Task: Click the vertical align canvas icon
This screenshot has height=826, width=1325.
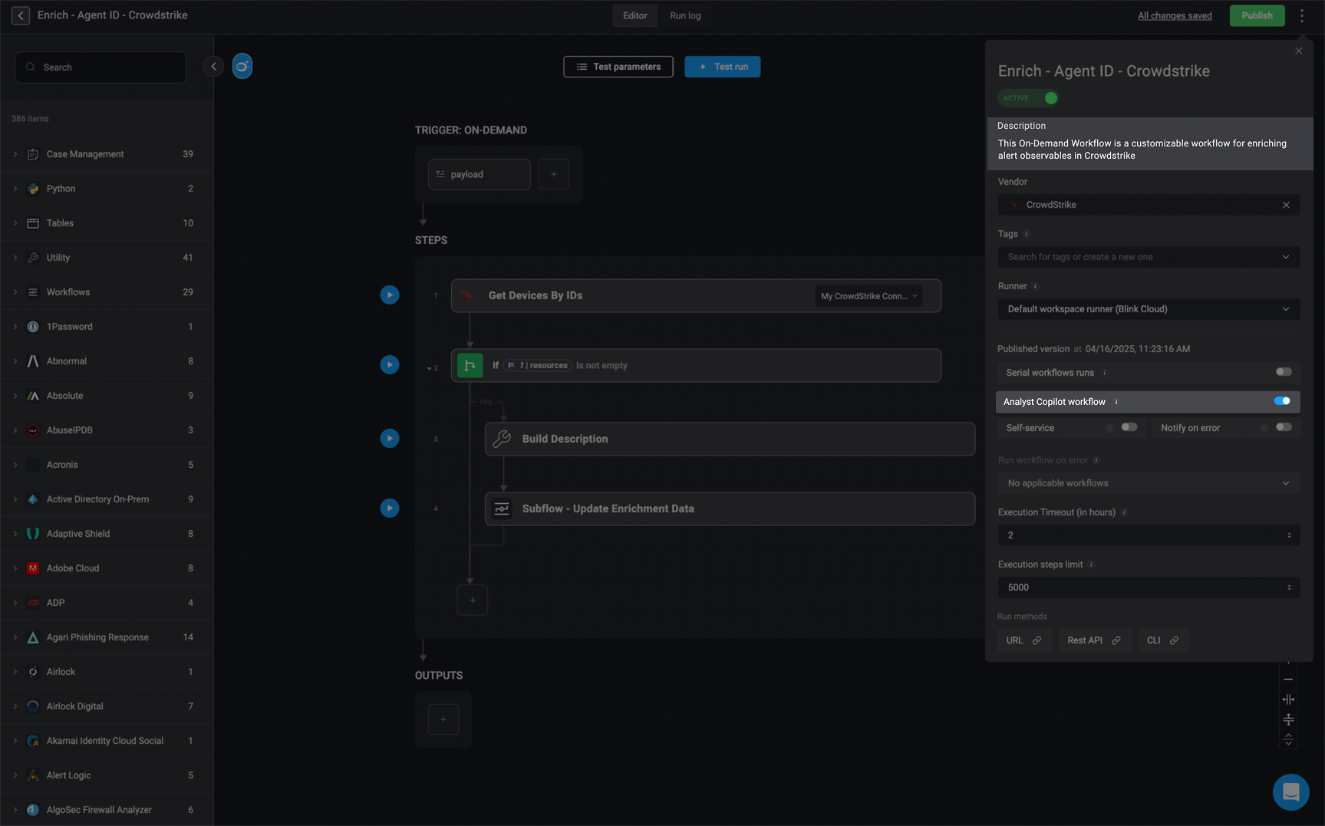Action: point(1288,719)
